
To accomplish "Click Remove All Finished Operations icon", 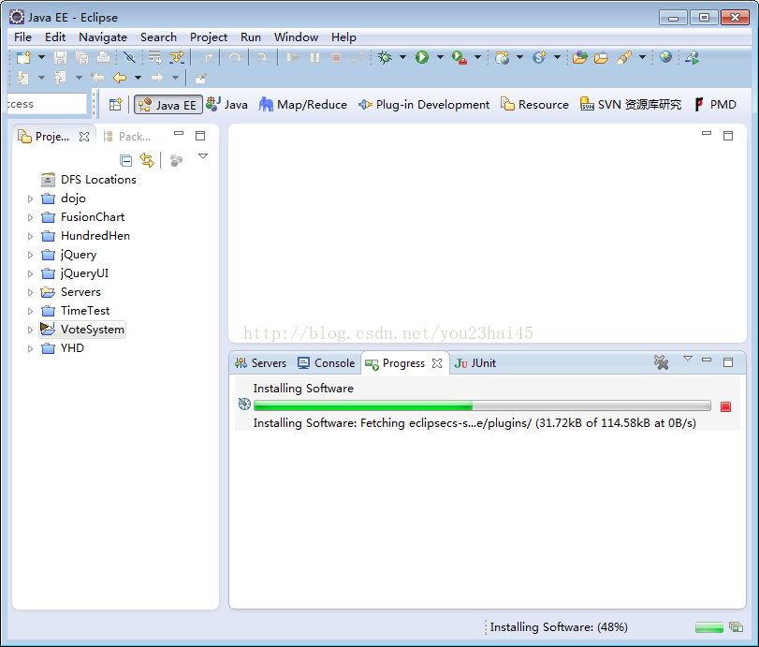I will point(662,362).
